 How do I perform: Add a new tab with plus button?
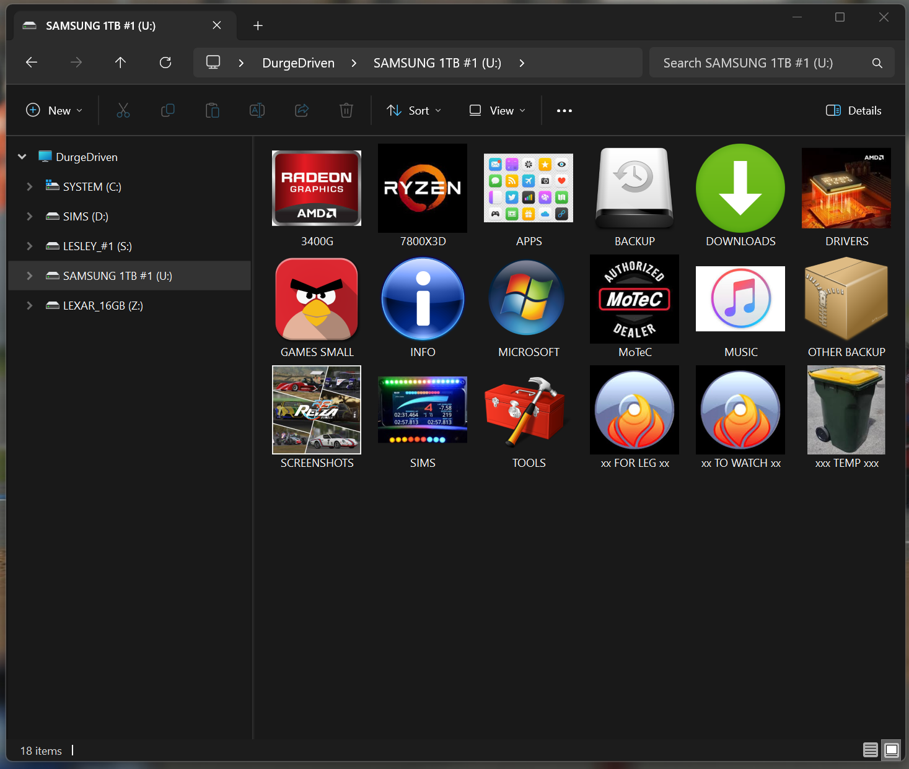[258, 25]
